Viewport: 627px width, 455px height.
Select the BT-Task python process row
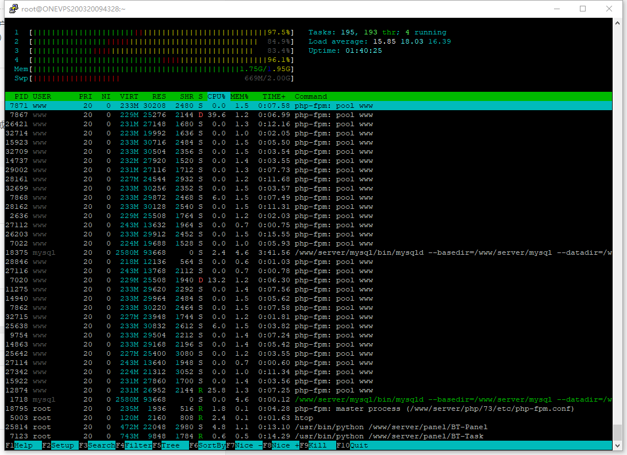[308, 436]
